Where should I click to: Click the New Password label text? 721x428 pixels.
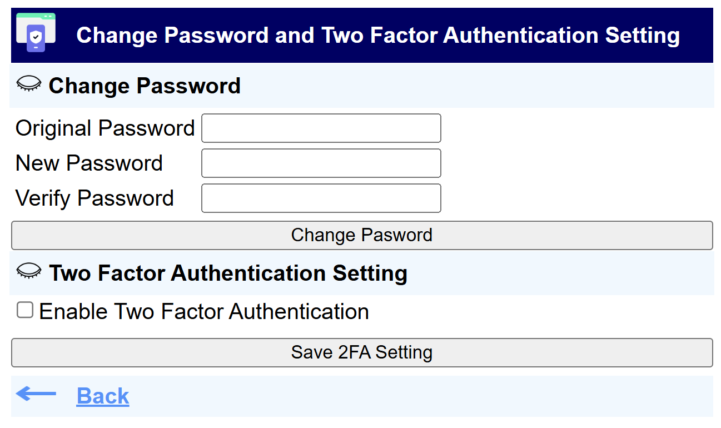click(89, 163)
